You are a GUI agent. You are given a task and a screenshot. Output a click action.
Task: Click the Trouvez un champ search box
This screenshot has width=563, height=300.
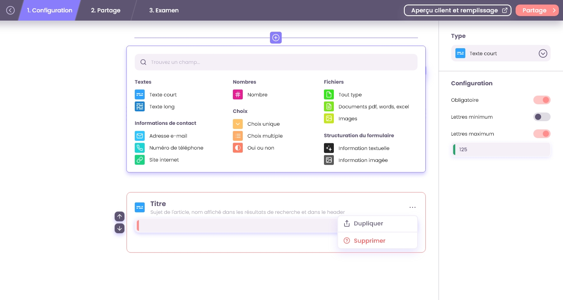coord(276,62)
